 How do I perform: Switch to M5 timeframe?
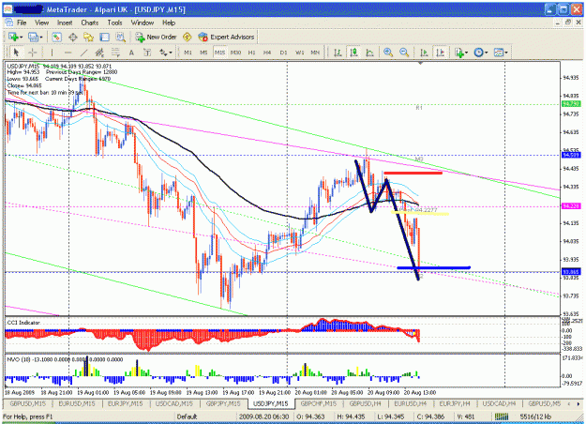point(203,53)
